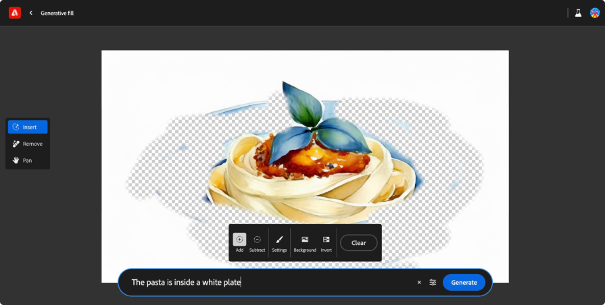Select the Background selection icon
This screenshot has height=305, width=605.
[305, 243]
